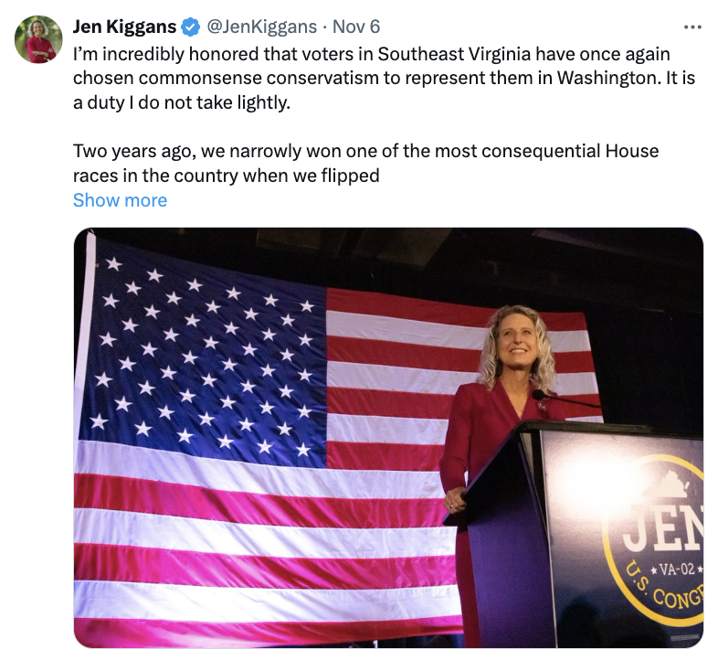The width and height of the screenshot is (718, 660).
Task: Click the star field on the flag photo
Action: pos(204,351)
